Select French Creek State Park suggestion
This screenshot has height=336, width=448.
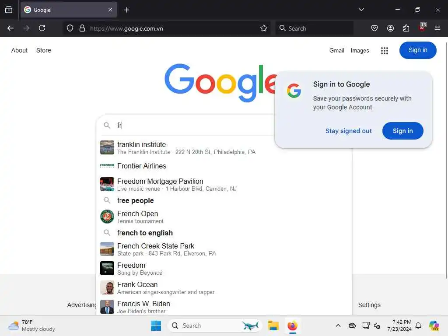(224, 249)
